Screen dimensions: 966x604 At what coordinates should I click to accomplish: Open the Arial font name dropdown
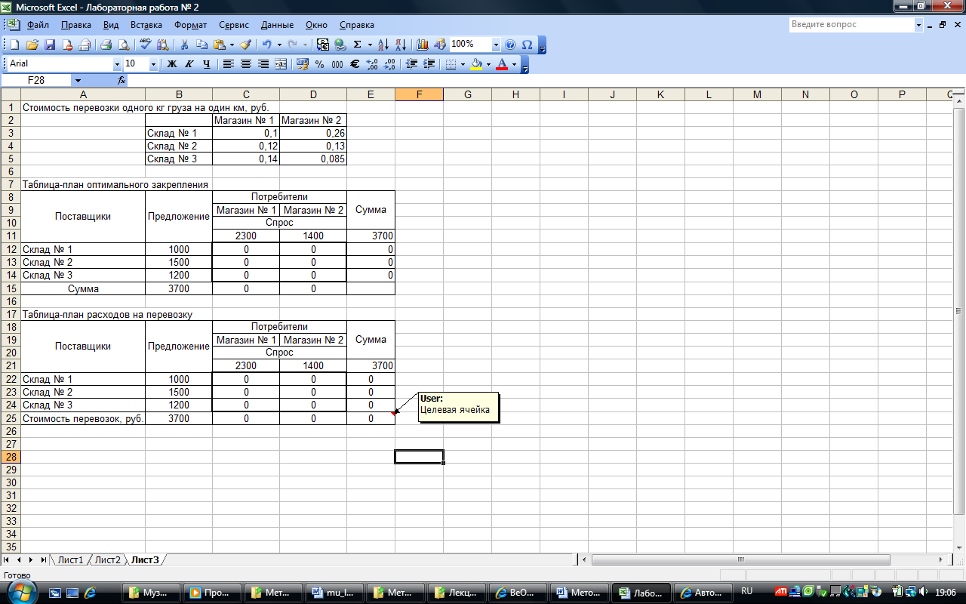tap(117, 64)
